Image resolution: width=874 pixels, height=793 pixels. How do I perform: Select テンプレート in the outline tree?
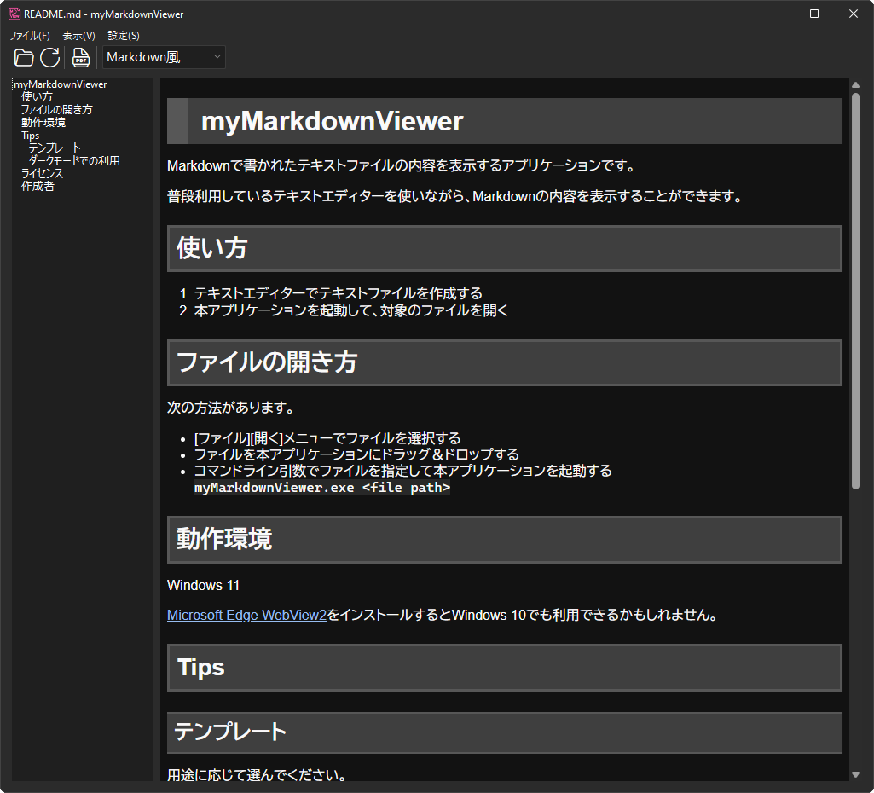55,148
